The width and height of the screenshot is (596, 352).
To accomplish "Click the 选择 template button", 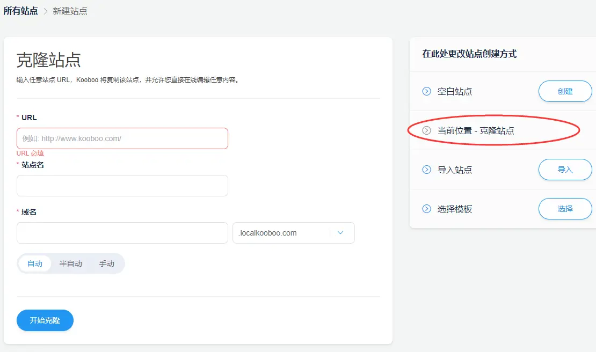I will point(565,209).
